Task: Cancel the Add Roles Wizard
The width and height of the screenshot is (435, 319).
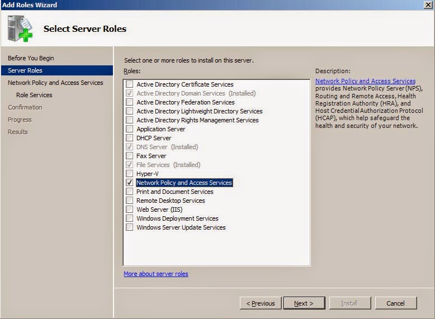Action: point(396,303)
